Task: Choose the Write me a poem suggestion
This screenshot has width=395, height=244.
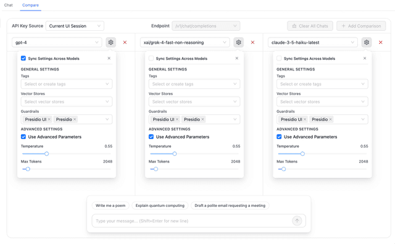Action: (110, 206)
